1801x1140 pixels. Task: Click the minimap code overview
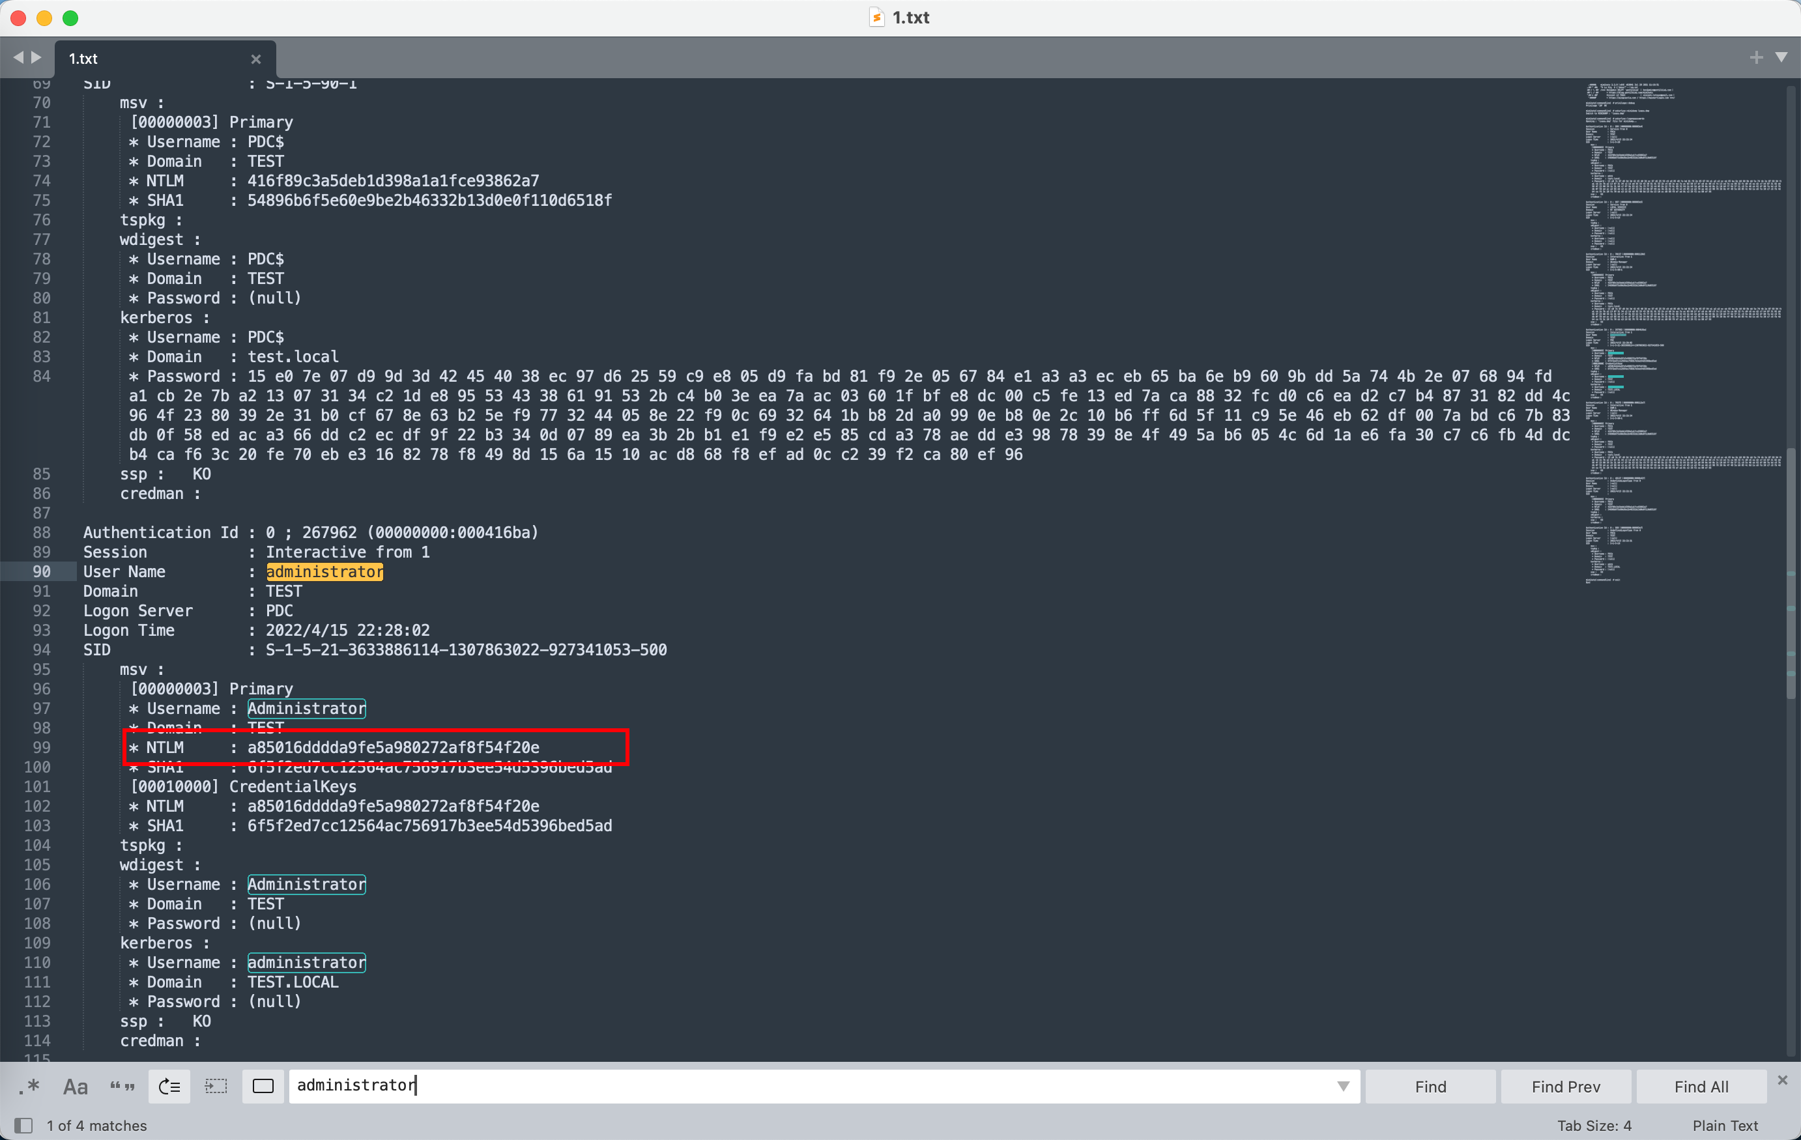(x=1683, y=333)
